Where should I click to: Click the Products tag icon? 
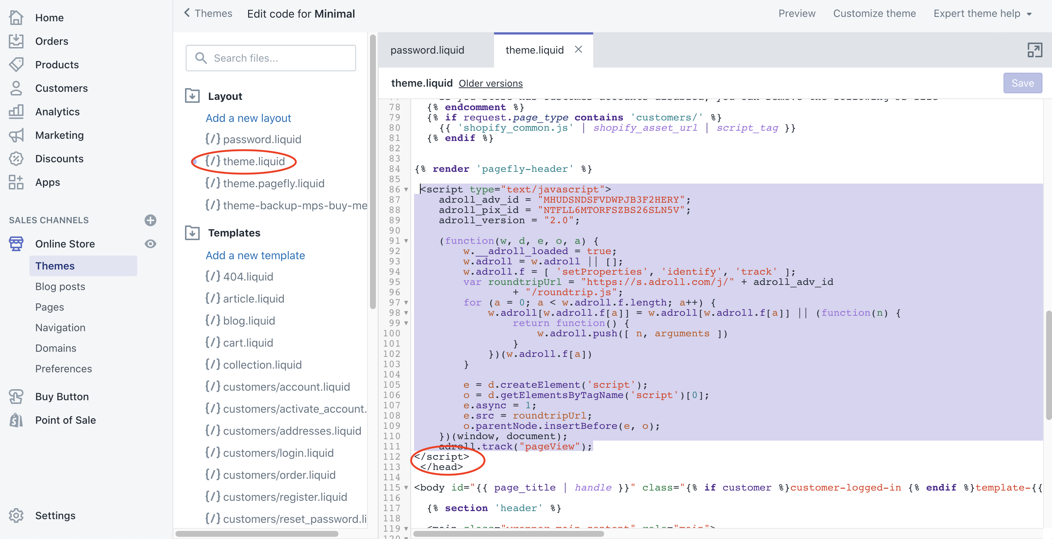16,65
